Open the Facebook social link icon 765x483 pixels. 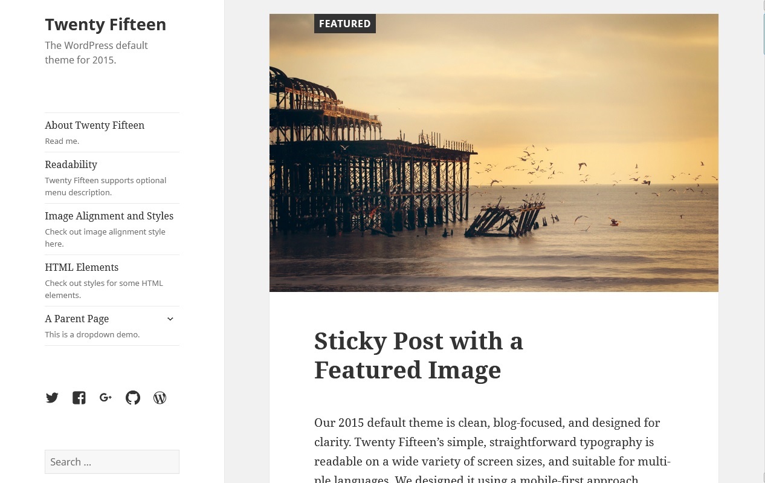point(79,398)
